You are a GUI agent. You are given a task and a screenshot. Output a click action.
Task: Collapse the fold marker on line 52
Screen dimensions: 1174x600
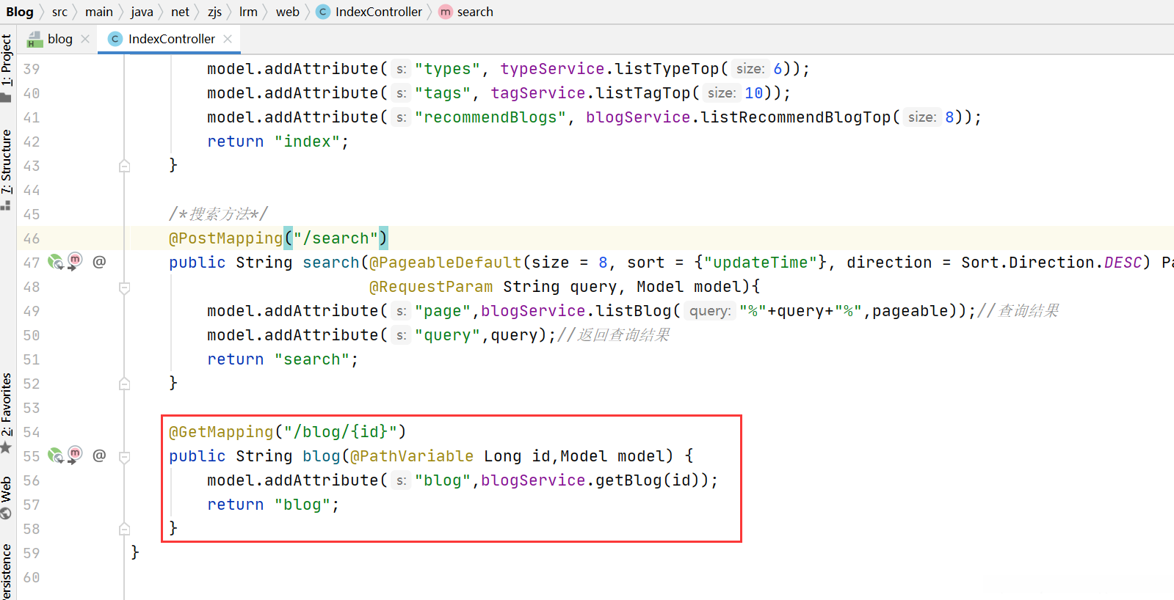point(124,384)
